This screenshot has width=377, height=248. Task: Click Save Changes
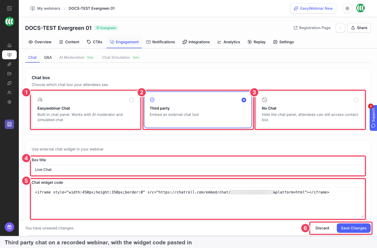coord(354,228)
